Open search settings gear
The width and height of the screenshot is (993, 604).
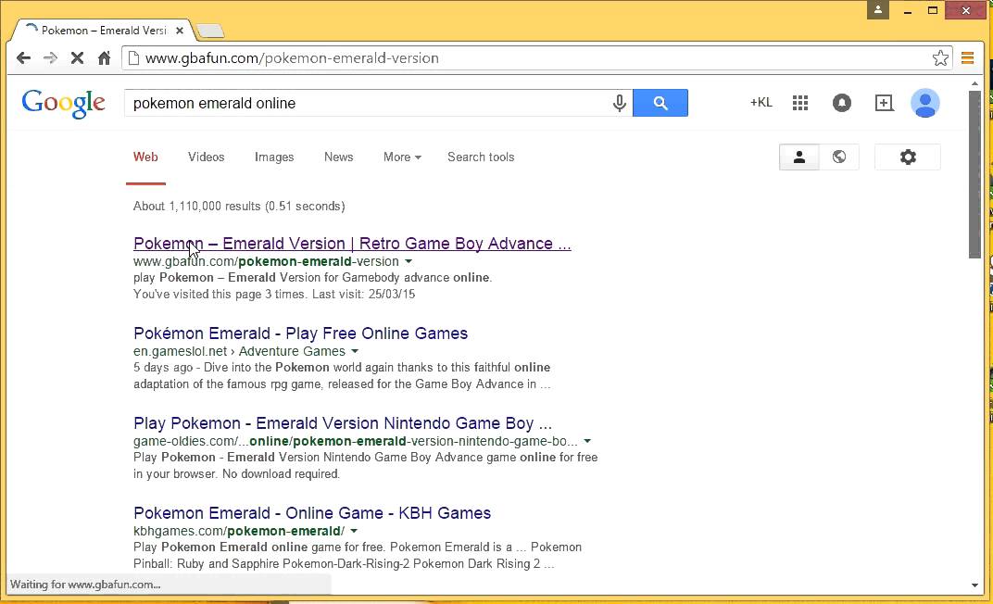tap(908, 157)
